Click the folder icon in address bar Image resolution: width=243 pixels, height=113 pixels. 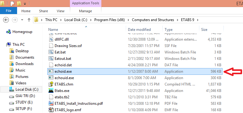tap(36, 20)
